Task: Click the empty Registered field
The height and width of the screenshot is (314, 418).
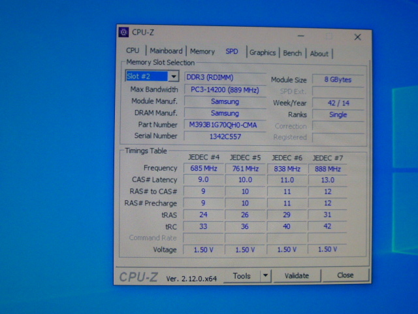Action: [x=338, y=137]
